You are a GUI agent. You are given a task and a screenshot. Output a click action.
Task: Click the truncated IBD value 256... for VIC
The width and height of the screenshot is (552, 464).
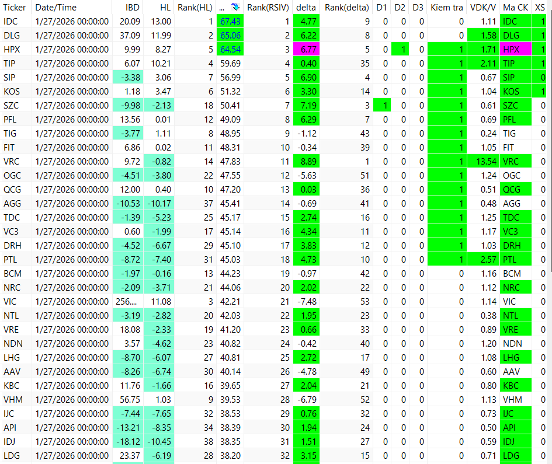click(x=128, y=302)
